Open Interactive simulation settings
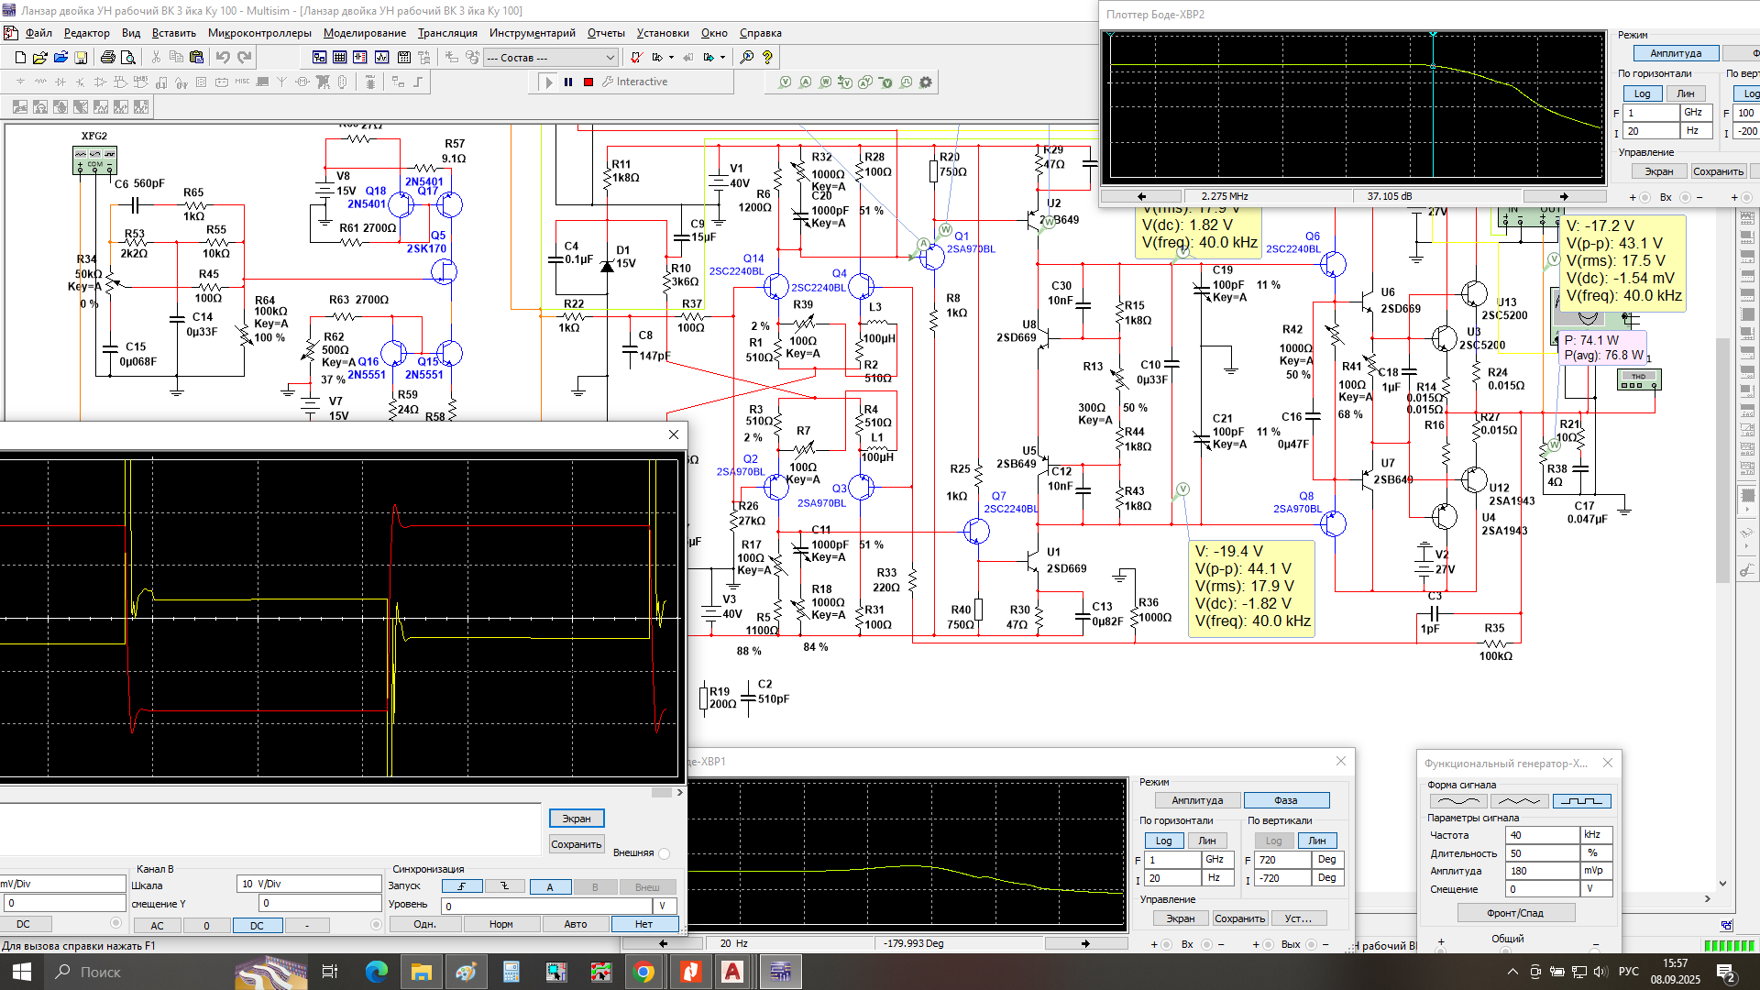The height and width of the screenshot is (990, 1760). [634, 82]
